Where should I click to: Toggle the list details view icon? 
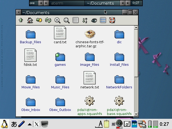pyautogui.click(x=103, y=20)
